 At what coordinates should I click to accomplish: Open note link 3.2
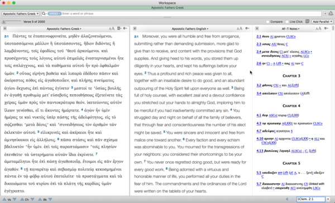coord(259,85)
